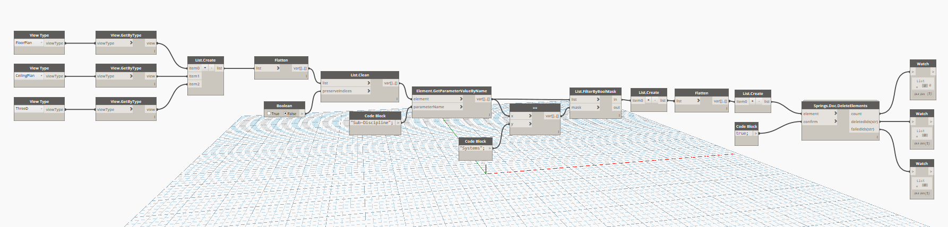This screenshot has height=227, width=948.
Task: Click the failedIds(str) output port
Action: 863,129
